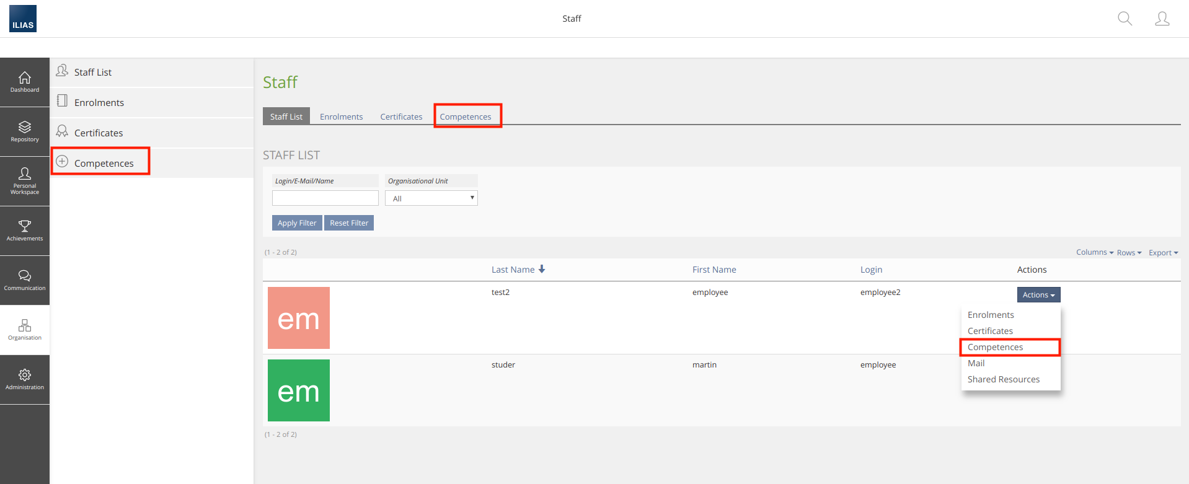Open the Repository sidebar item
The height and width of the screenshot is (484, 1189).
[x=25, y=131]
